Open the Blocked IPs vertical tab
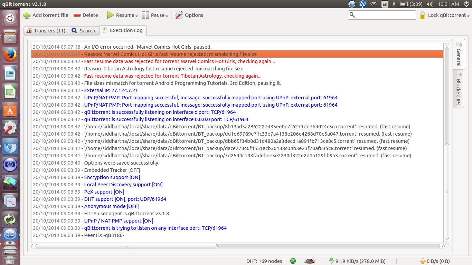Viewport: 472px width, 265px height. click(x=459, y=89)
